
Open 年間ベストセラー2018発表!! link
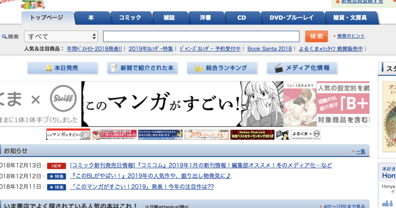94,49
